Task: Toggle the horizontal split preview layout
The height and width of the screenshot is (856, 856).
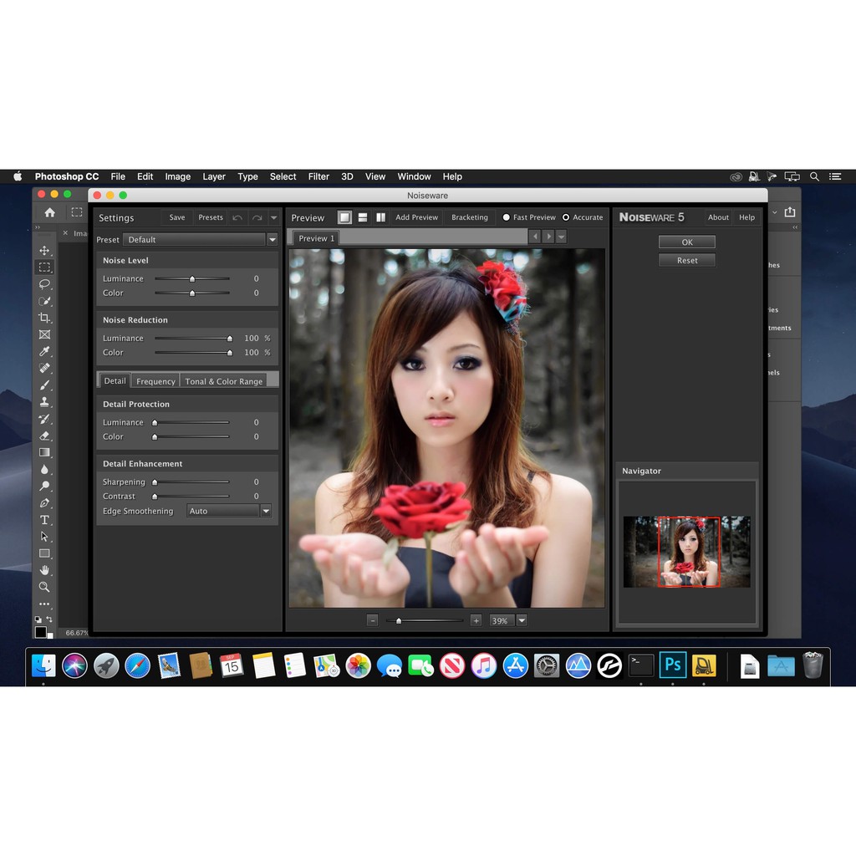Action: tap(363, 217)
